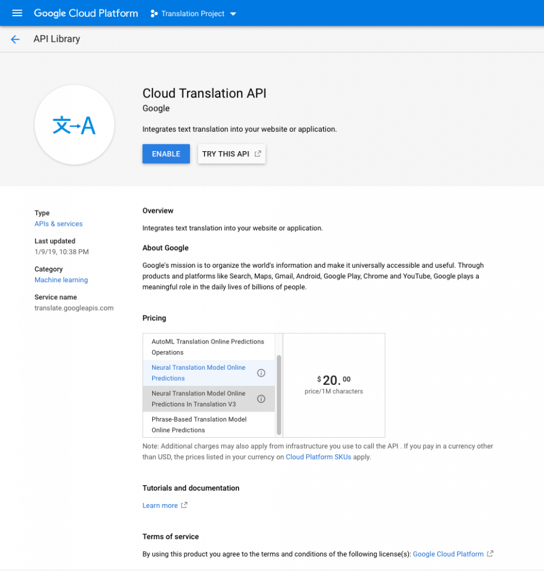Open the APIs & services link
Image resolution: width=544 pixels, height=571 pixels.
pos(58,224)
